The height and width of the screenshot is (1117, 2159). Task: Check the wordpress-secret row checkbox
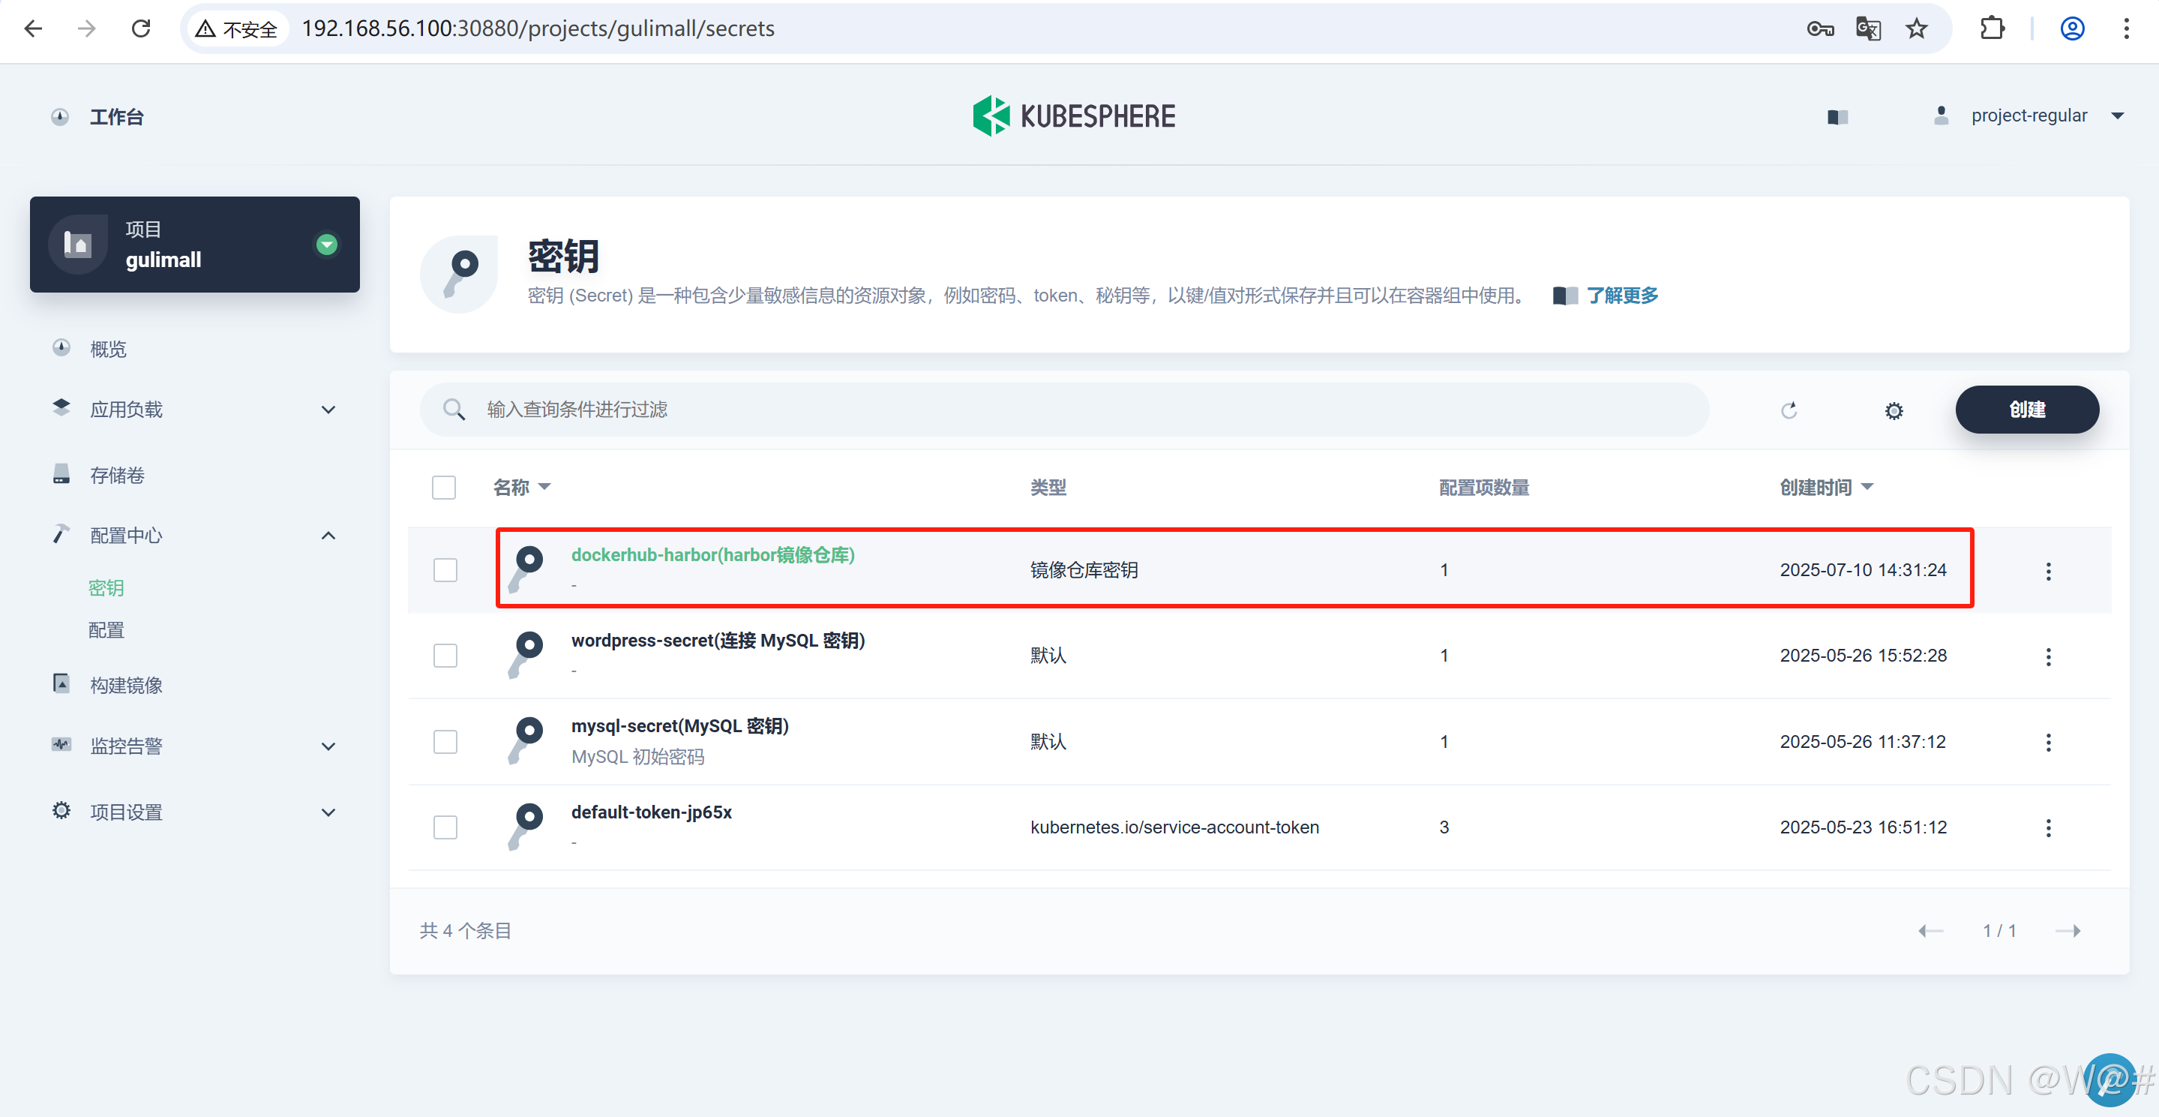pos(445,656)
